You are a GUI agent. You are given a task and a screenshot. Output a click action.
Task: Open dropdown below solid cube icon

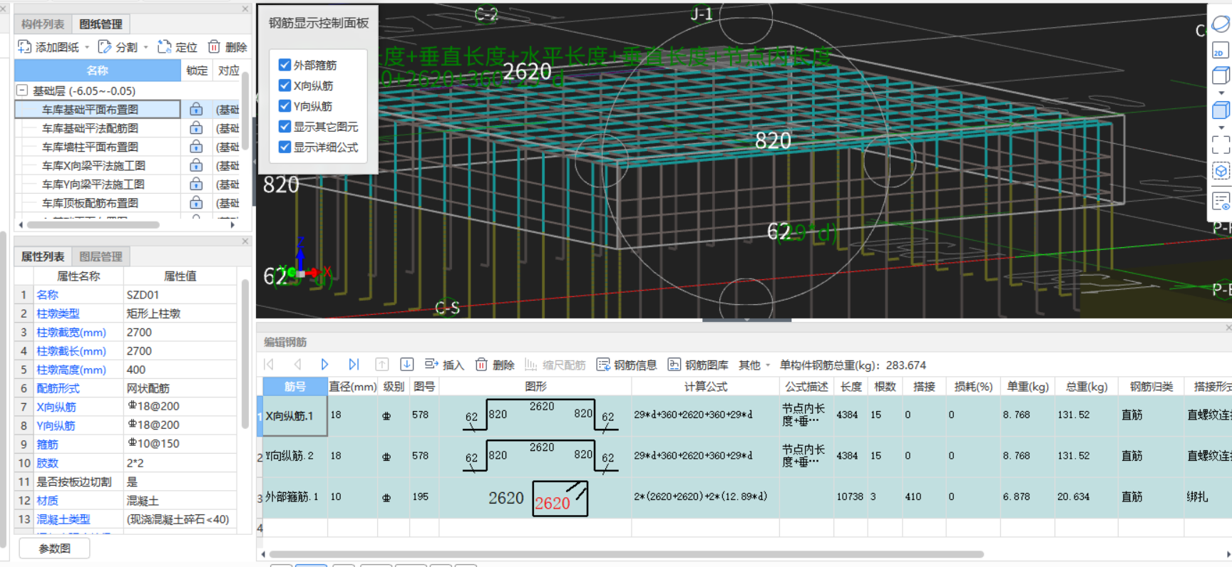(1221, 128)
